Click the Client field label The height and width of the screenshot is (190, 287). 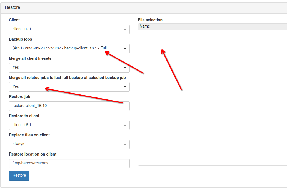click(14, 20)
